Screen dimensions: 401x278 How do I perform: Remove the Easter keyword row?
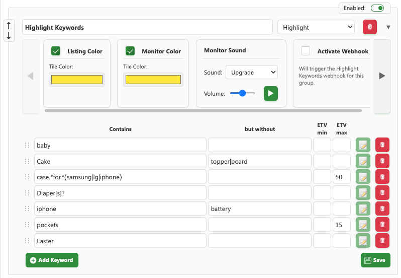[x=382, y=241]
